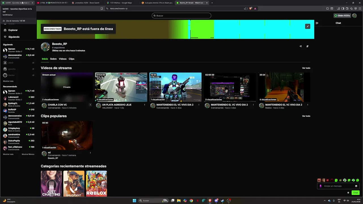Click the Brave Shields lion icon
Image resolution: width=363 pixels, height=204 pixels.
click(x=251, y=8)
